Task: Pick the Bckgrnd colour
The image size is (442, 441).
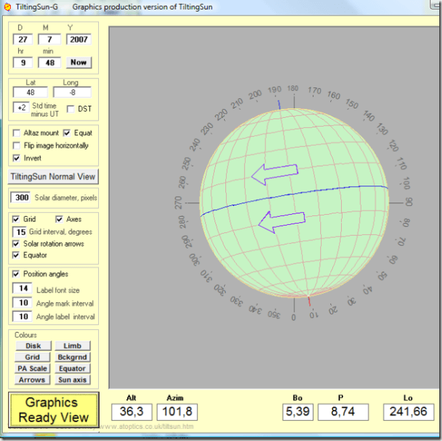Action: pyautogui.click(x=72, y=357)
